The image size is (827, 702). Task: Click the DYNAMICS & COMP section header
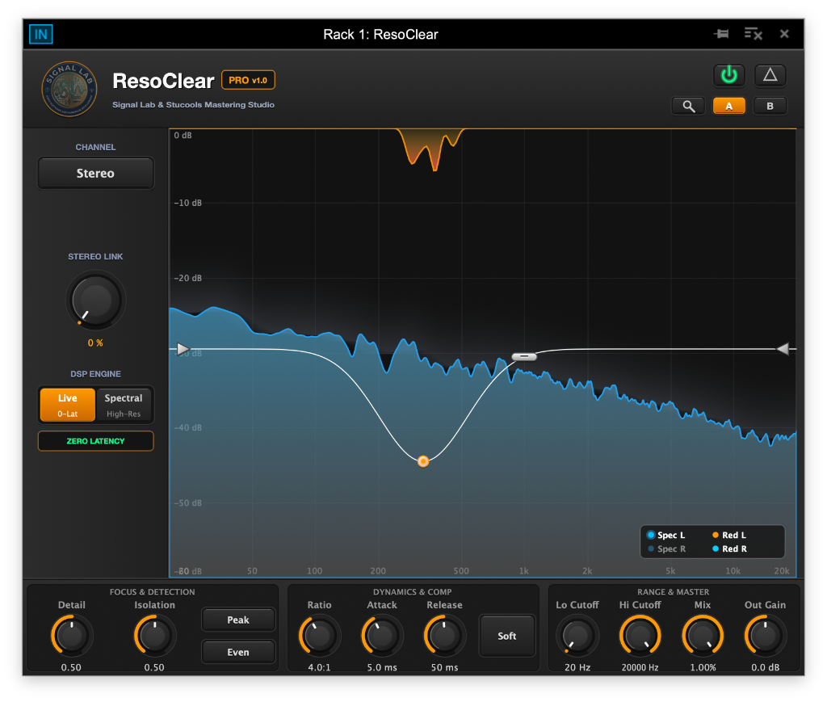pyautogui.click(x=413, y=592)
